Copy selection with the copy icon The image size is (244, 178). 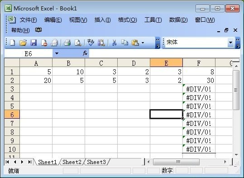click(x=124, y=43)
